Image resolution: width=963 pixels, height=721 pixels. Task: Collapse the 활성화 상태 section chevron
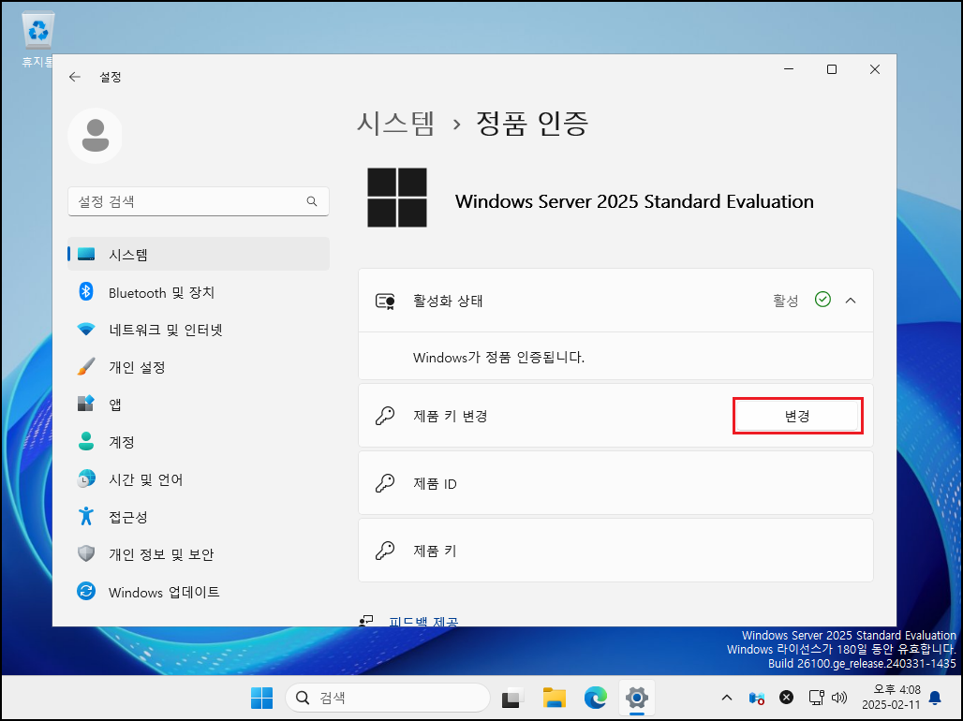[x=851, y=301]
